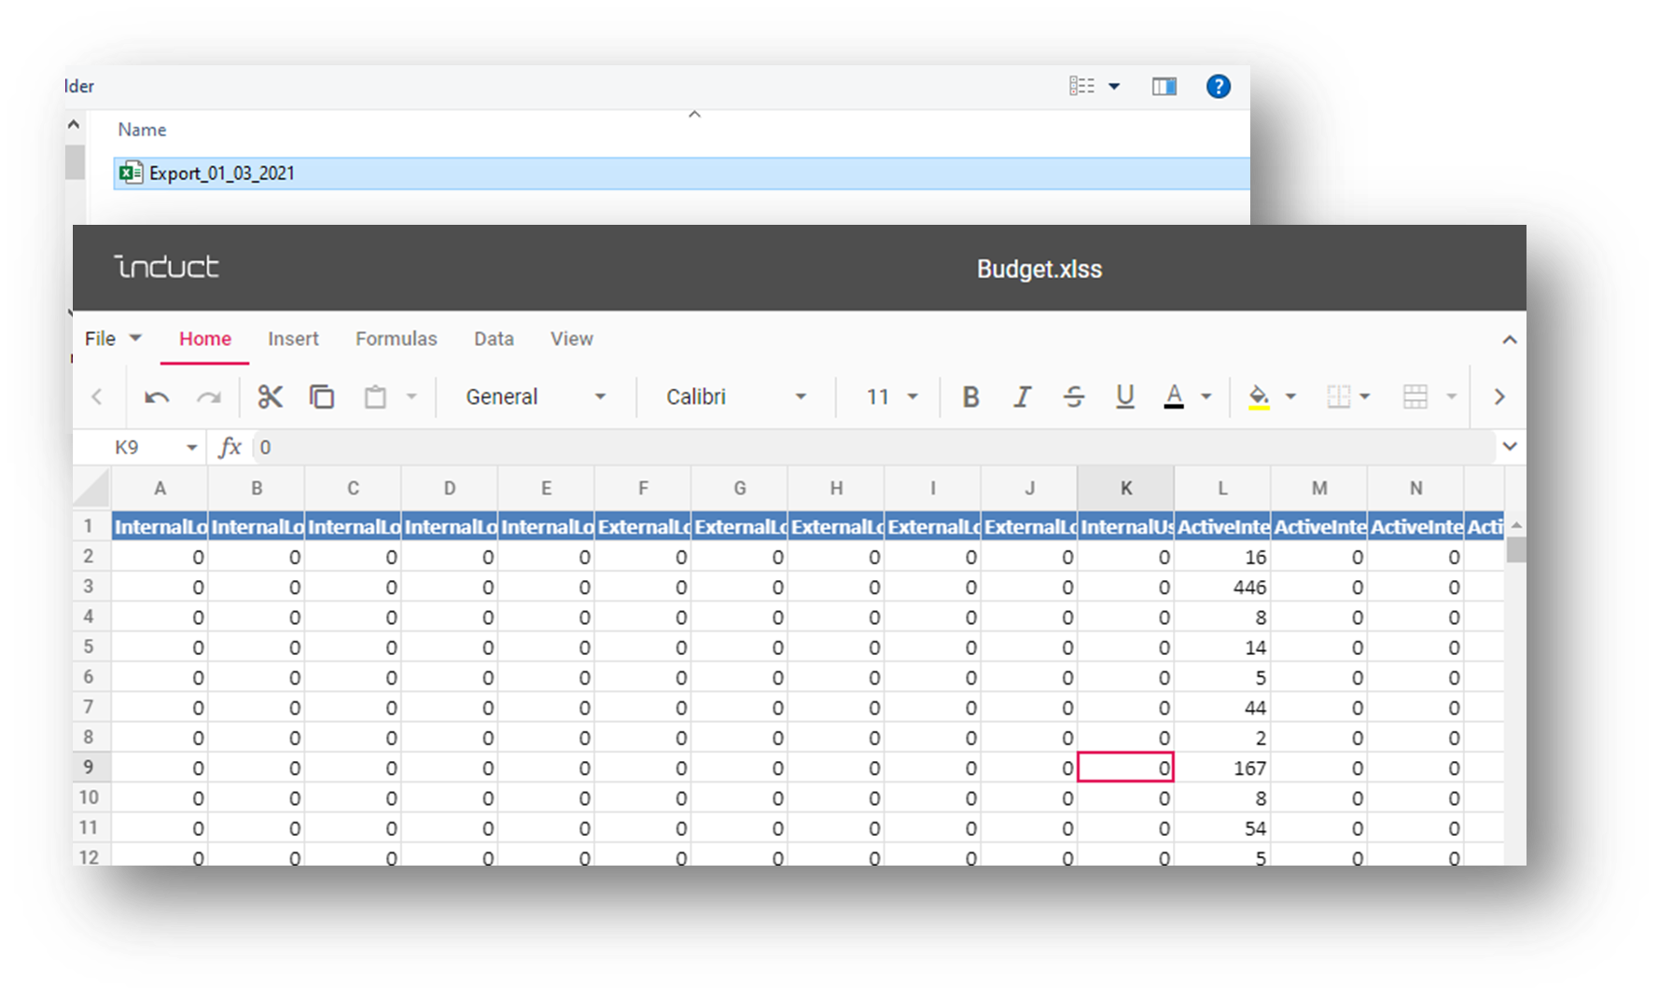Open the Calibri font family dropdown
The image size is (1659, 998).
tap(735, 397)
